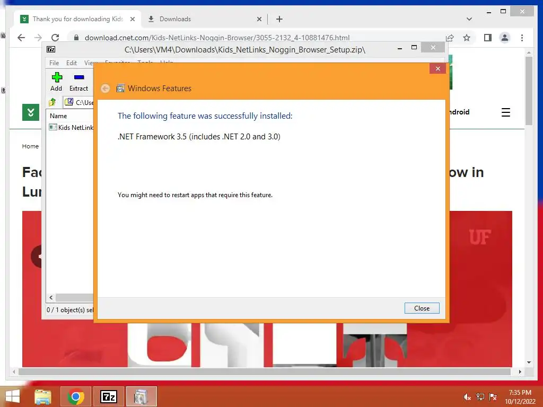Click the red X of Windows Features
The height and width of the screenshot is (407, 543).
437,68
